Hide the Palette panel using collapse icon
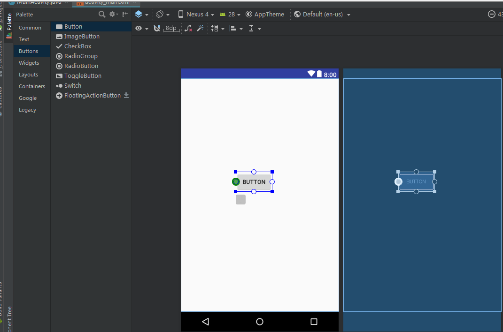Viewport: 503px width, 332px height. pyautogui.click(x=125, y=14)
